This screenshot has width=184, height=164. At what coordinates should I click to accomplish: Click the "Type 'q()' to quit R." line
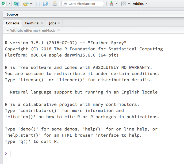coord(32,141)
